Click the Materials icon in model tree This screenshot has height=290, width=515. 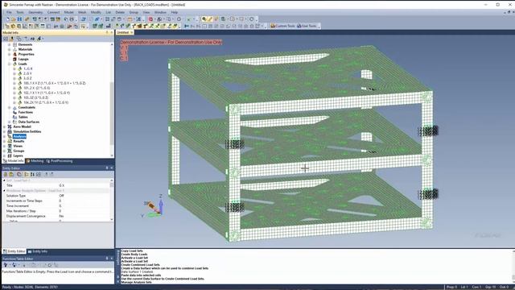(14, 49)
